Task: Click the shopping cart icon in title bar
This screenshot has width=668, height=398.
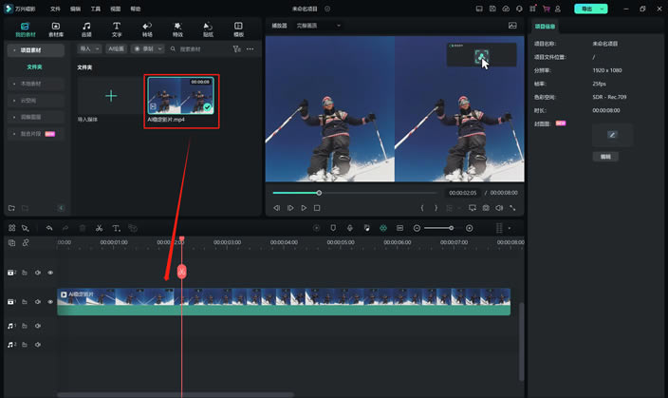Action: click(546, 9)
